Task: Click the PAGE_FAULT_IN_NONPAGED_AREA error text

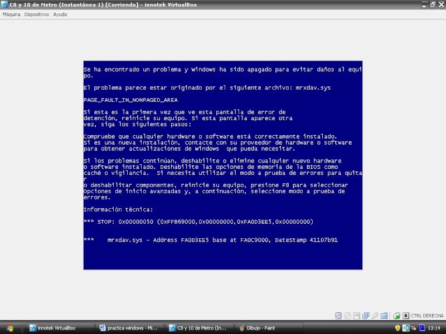Action: (x=130, y=100)
